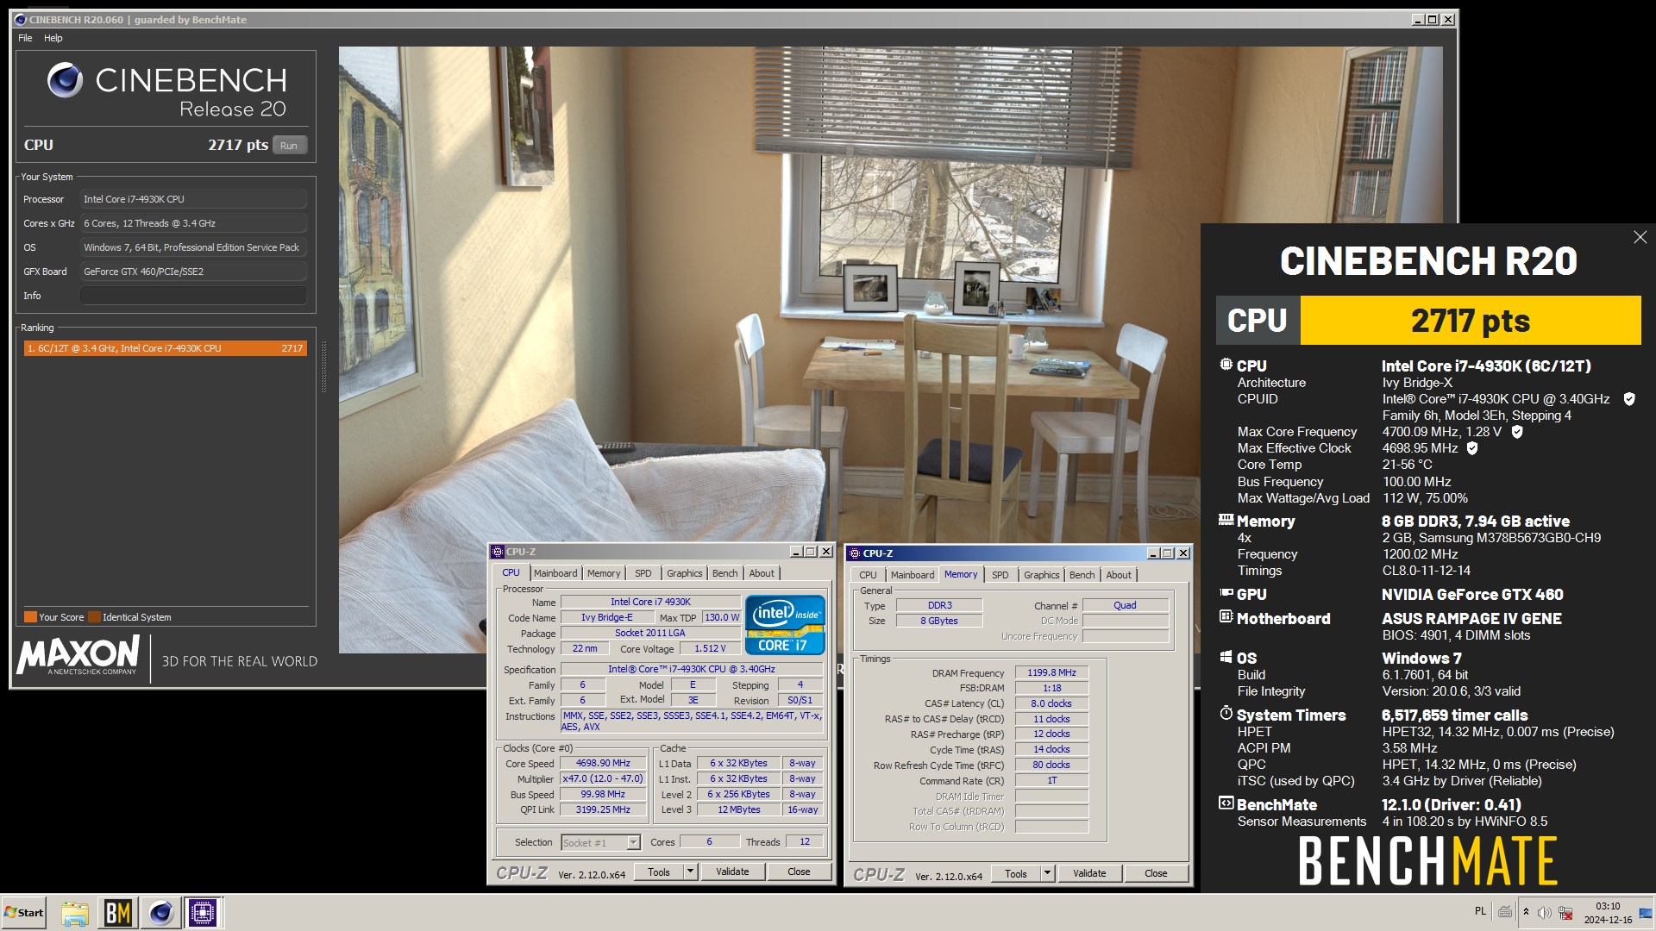The width and height of the screenshot is (1656, 931).
Task: Open About tab in CPU-Z memory window
Action: [1119, 575]
